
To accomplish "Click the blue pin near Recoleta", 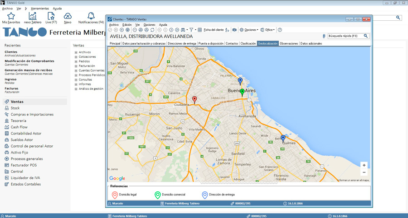I will point(240,81).
